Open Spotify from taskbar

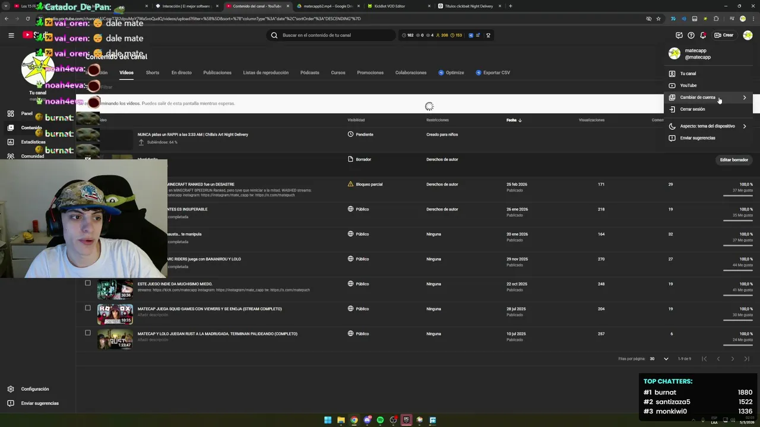point(380,420)
